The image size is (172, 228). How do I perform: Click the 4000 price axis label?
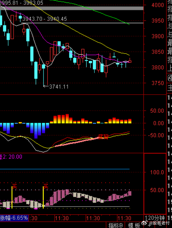[x=158, y=5]
